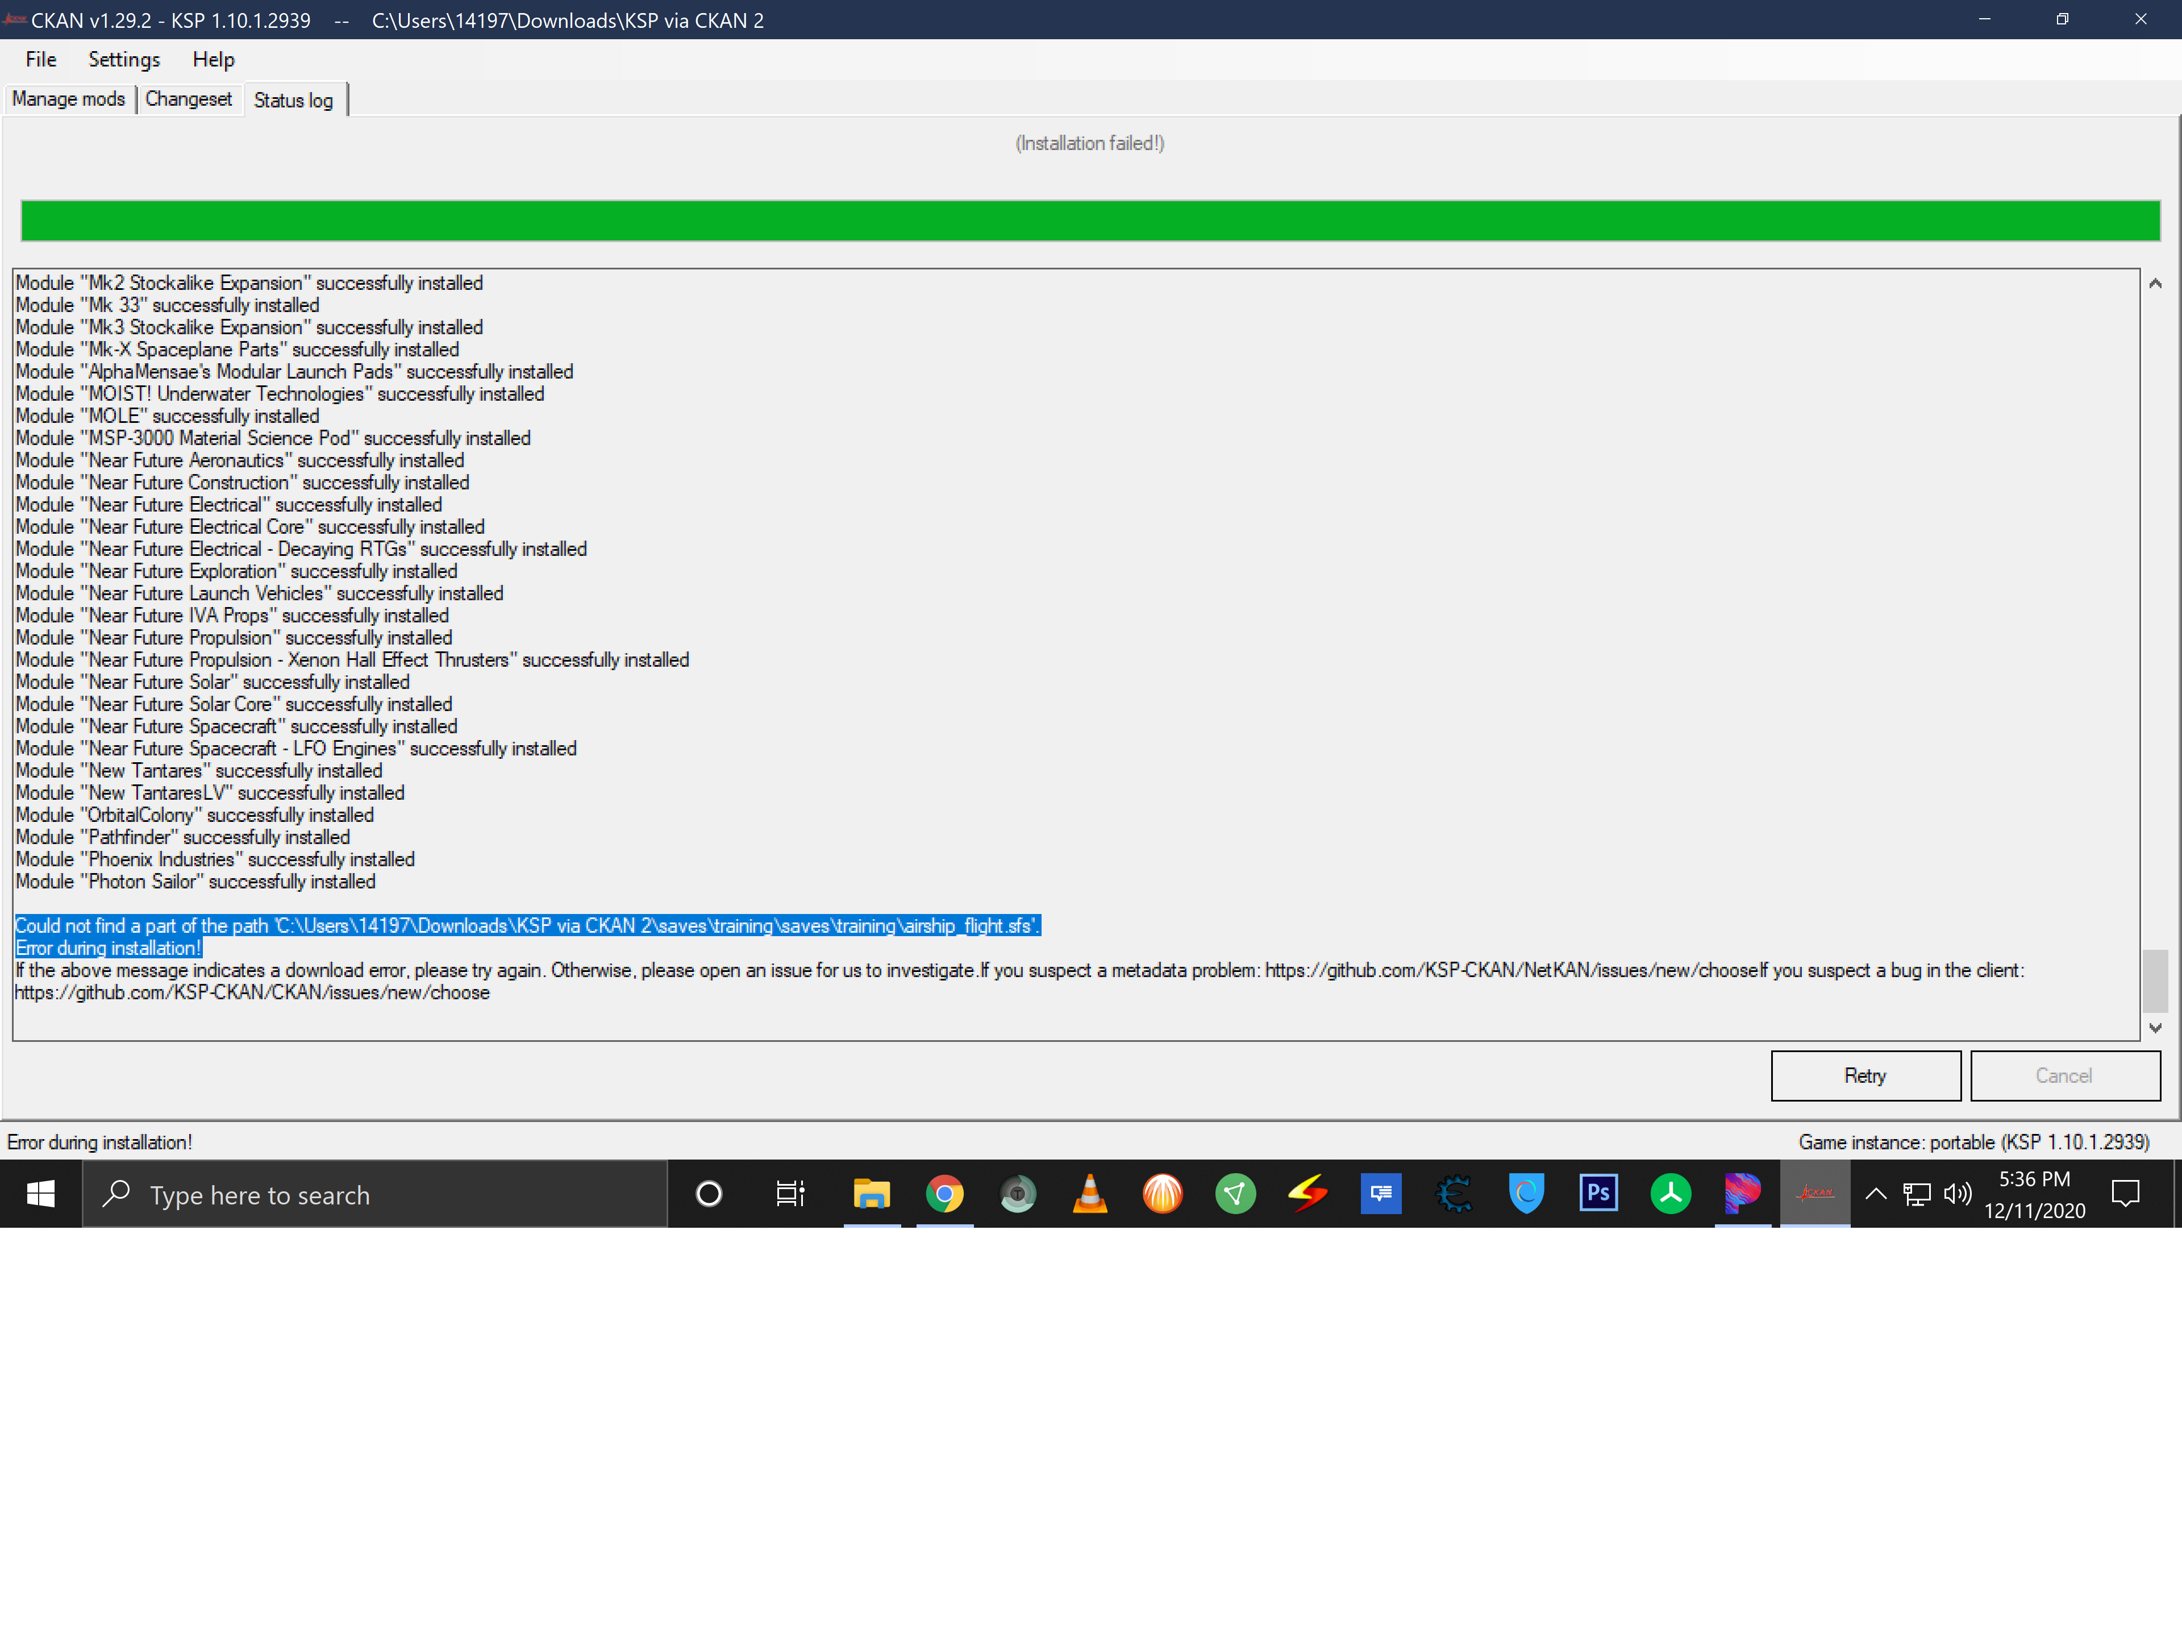
Task: Click the Type here to search box
Action: coord(375,1194)
